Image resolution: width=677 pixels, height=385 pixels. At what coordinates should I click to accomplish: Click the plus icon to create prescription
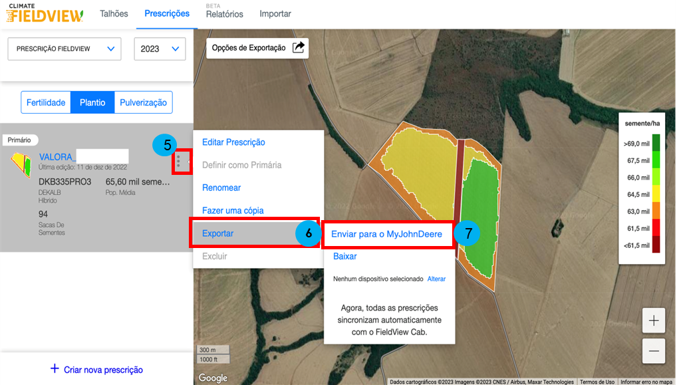tap(55, 368)
